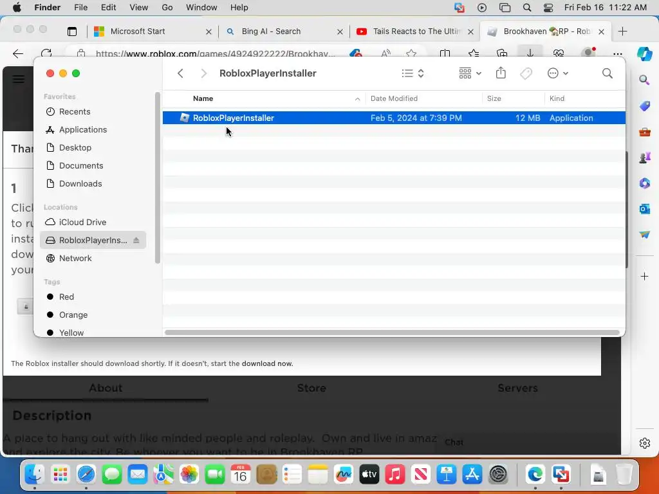Open the Action ellipsis menu in Finder

pyautogui.click(x=558, y=73)
